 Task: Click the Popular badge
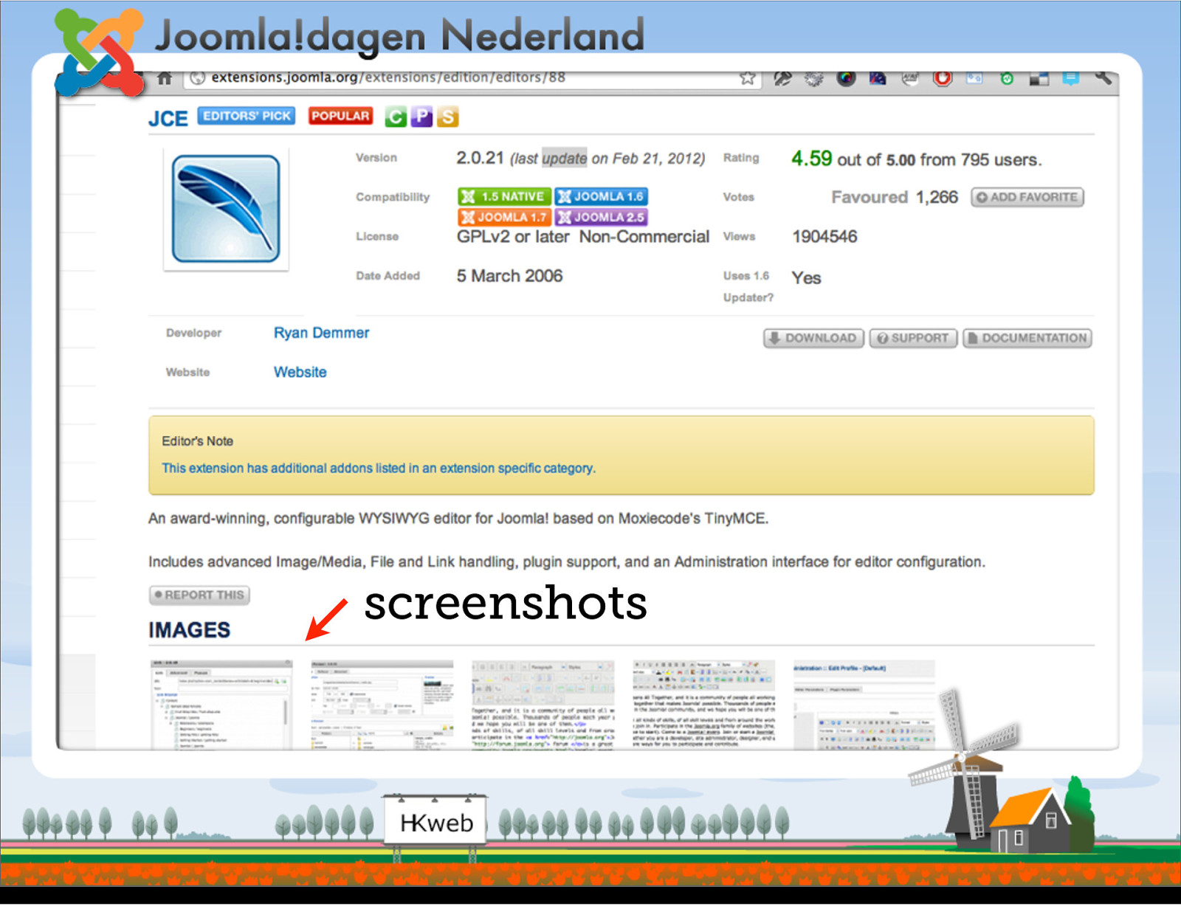click(x=340, y=116)
